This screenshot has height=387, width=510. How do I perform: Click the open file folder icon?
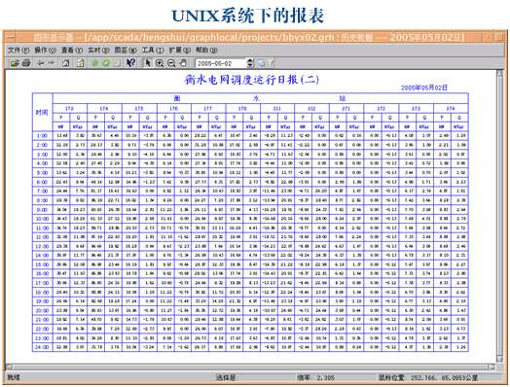15,63
